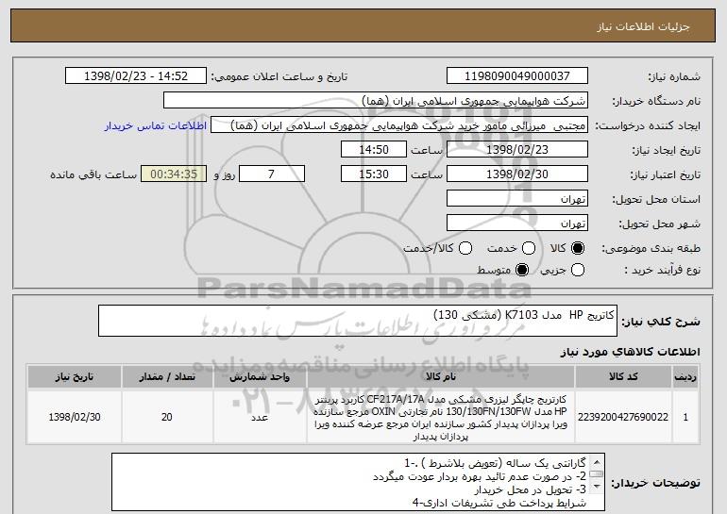Screen dimensions: 727x514
Task: Click the buyer notes down scroll arrow
Action: click(597, 486)
